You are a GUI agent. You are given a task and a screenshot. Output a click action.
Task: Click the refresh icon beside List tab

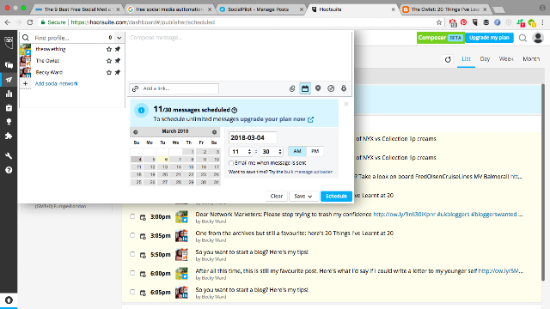pyautogui.click(x=448, y=59)
